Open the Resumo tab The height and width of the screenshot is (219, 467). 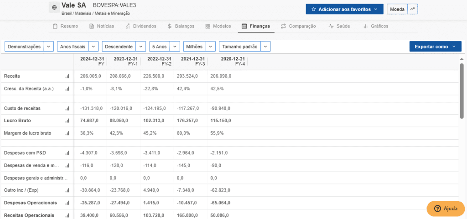[x=66, y=26]
